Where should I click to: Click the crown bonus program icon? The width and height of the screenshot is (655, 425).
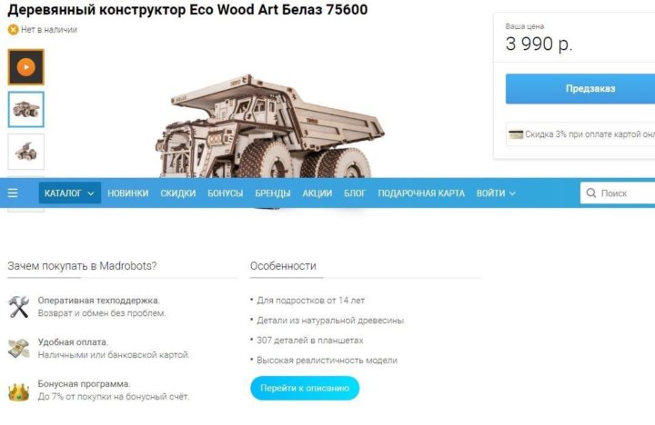[x=19, y=391]
